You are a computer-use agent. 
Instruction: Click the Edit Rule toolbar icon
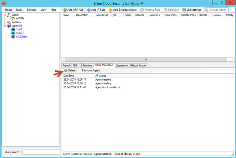point(166,10)
